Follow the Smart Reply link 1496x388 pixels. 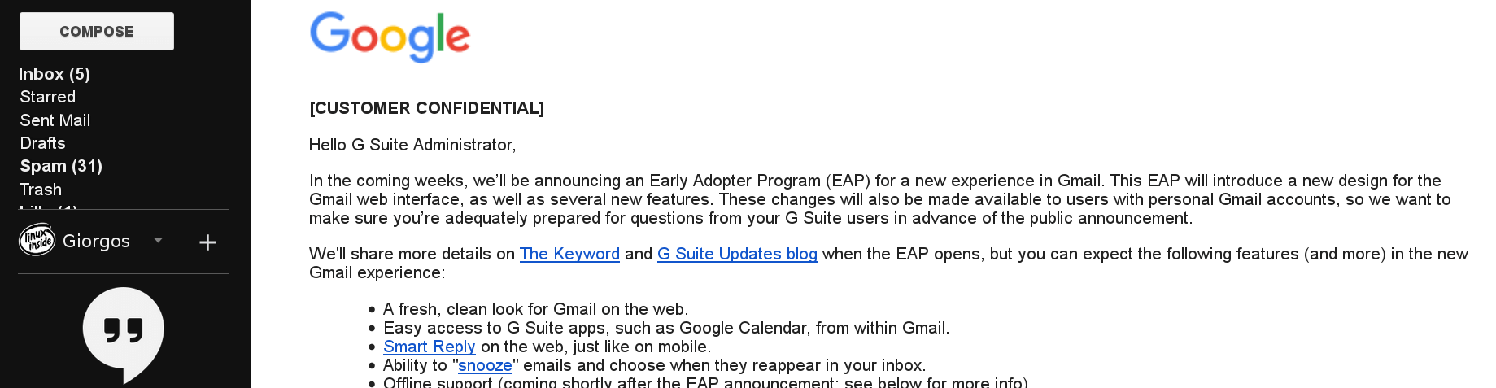click(430, 347)
